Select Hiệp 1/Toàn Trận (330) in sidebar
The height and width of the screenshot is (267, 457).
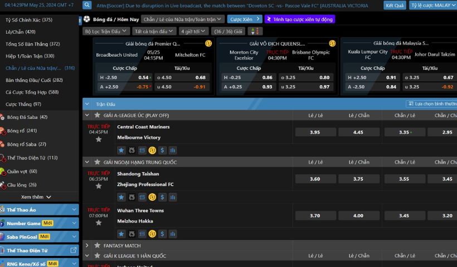tap(30, 56)
